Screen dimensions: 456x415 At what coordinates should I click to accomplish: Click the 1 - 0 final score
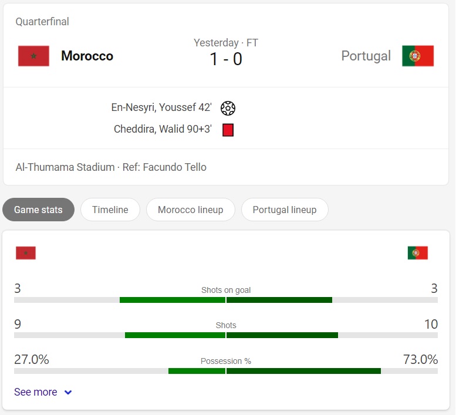click(x=226, y=59)
